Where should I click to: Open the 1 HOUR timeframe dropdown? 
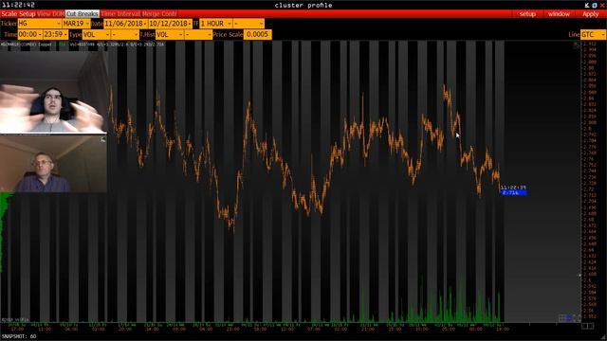[216, 24]
